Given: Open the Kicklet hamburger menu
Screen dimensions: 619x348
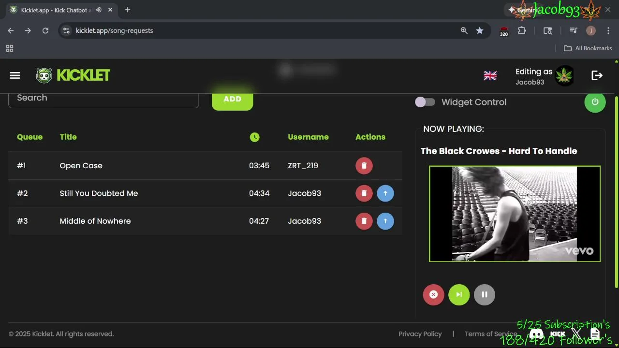Looking at the screenshot, I should coord(15,75).
